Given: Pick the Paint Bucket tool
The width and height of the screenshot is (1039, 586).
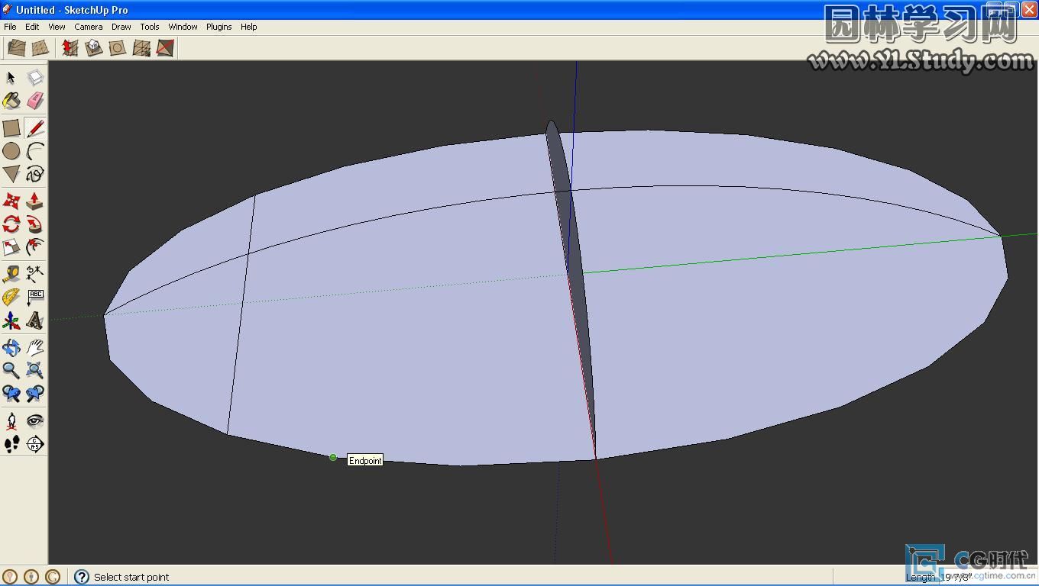Looking at the screenshot, I should pyautogui.click(x=11, y=101).
